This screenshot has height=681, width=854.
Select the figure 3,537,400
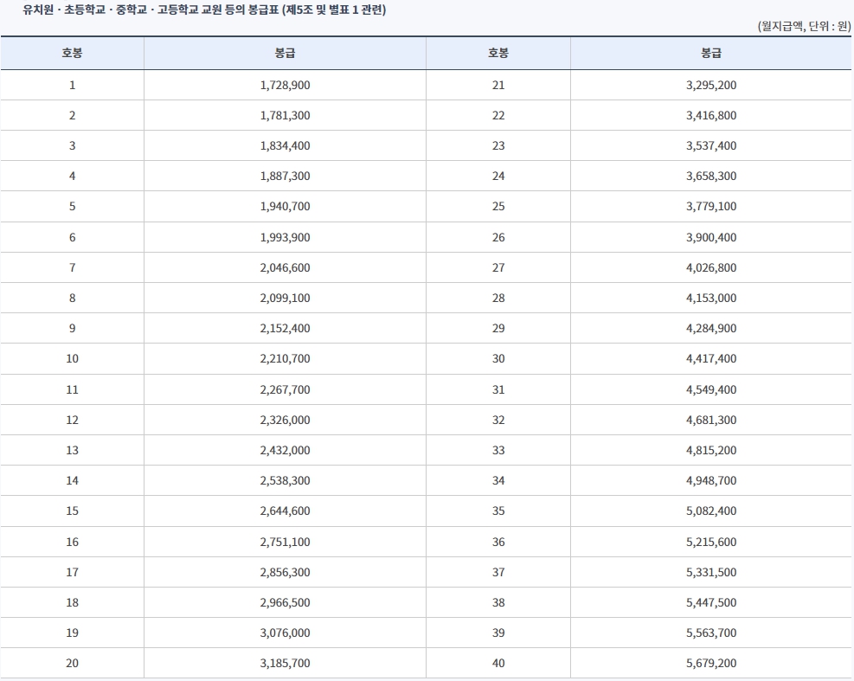[711, 145]
